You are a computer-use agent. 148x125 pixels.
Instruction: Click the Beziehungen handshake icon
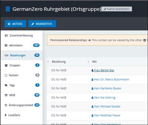6,55
